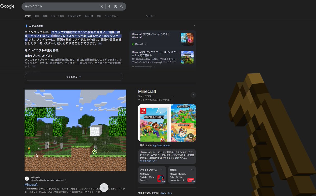Image resolution: width=316 pixels, height=196 pixels.
Task: Open monoAI technology source options dots
Action: [x=154, y=67]
